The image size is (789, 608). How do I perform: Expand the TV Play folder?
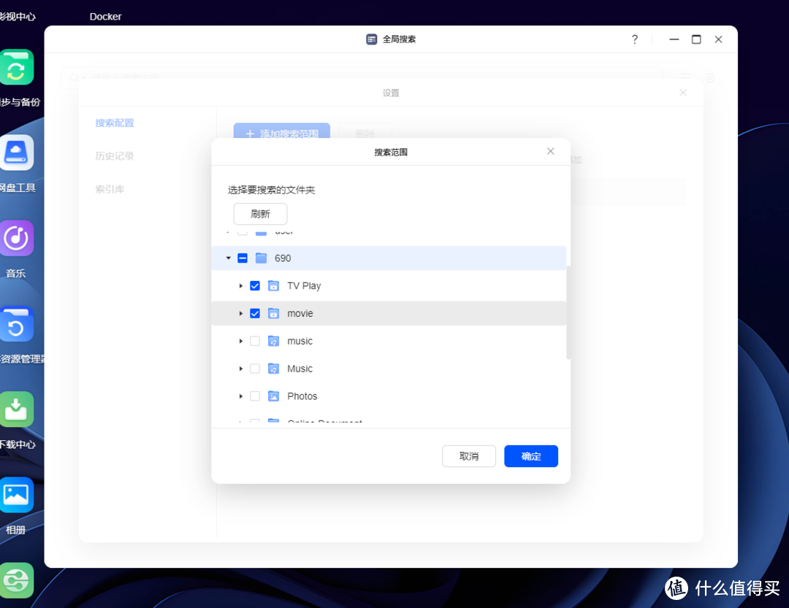(x=242, y=285)
